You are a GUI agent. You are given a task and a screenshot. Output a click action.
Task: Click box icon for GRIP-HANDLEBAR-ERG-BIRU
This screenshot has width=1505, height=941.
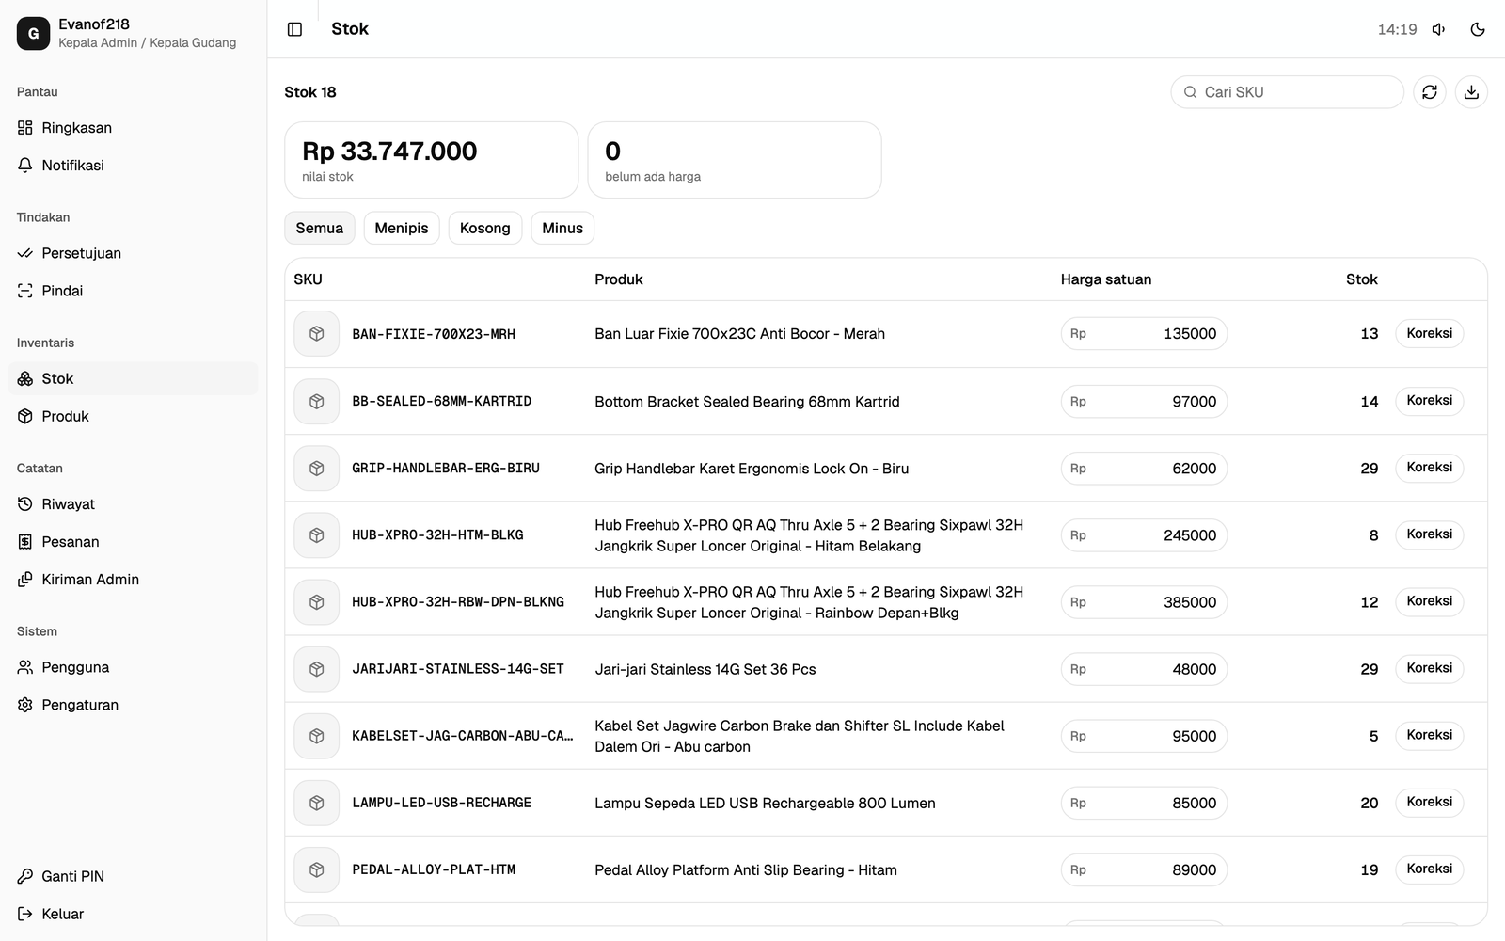click(317, 468)
